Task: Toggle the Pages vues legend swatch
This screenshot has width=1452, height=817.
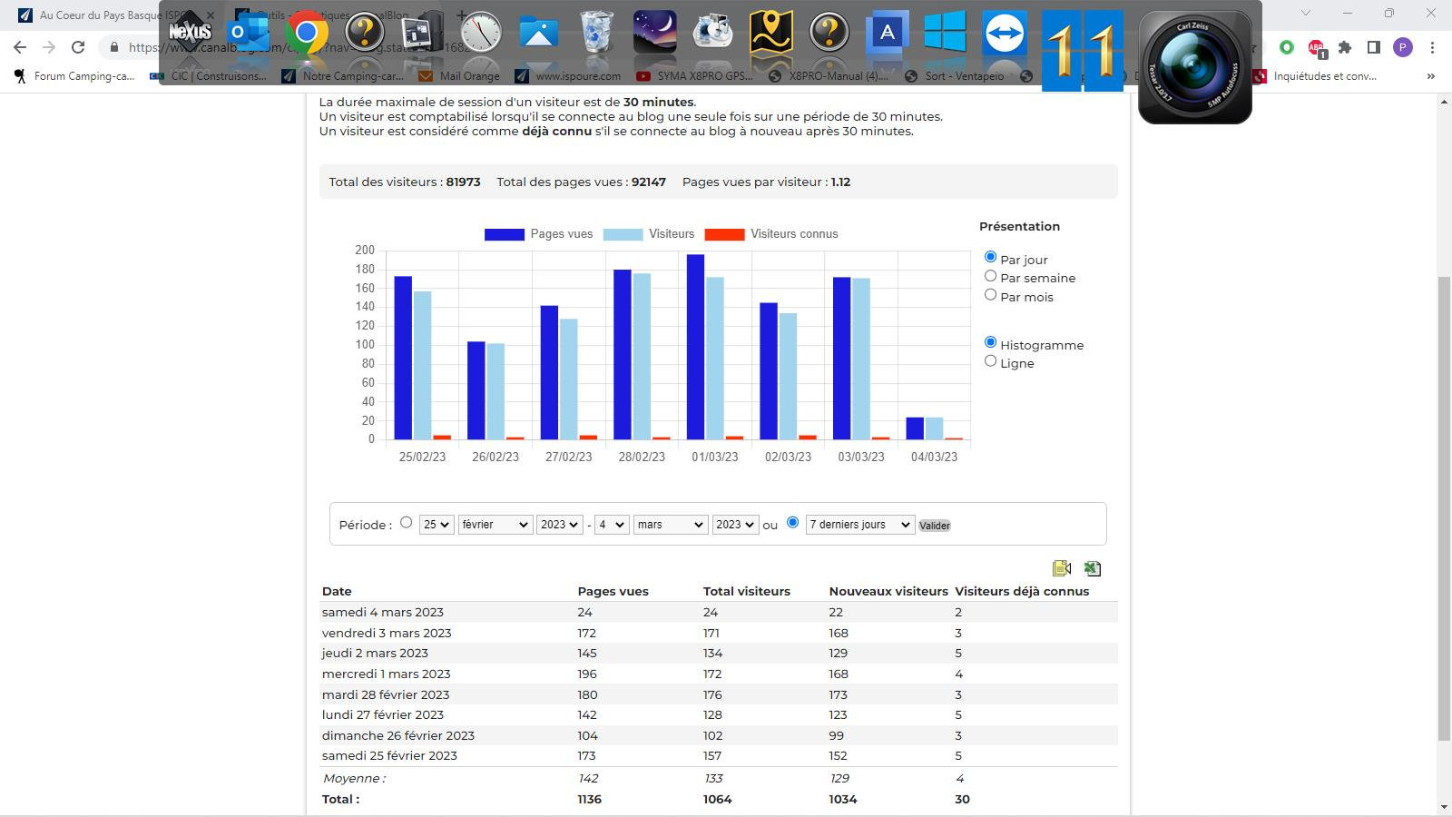Action: point(504,234)
